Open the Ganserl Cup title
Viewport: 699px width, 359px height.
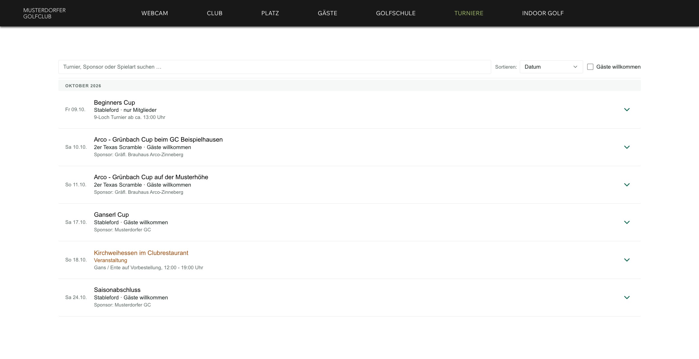(111, 215)
